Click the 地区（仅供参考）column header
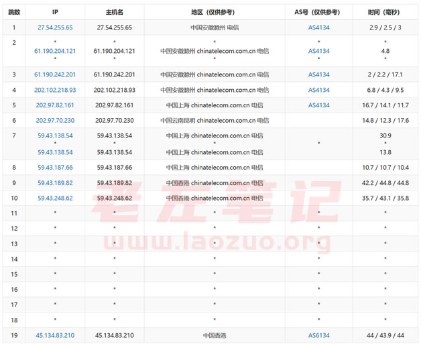The image size is (421, 344). coord(215,12)
